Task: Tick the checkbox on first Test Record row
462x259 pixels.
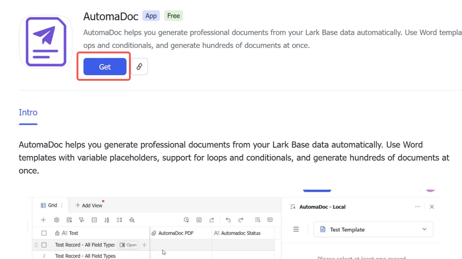Action: point(44,245)
